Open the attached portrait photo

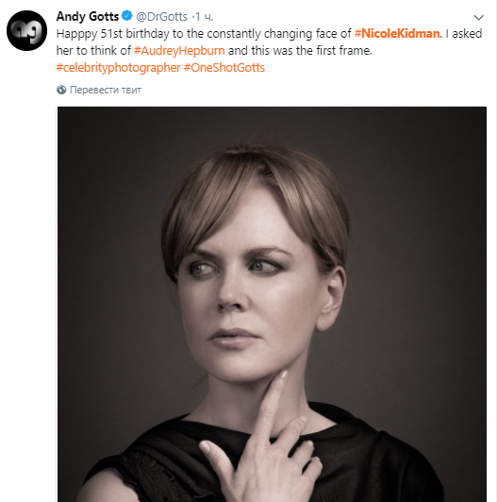272,304
